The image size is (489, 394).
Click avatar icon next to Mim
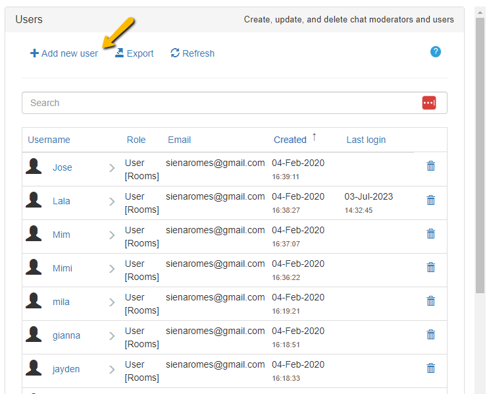coord(34,233)
